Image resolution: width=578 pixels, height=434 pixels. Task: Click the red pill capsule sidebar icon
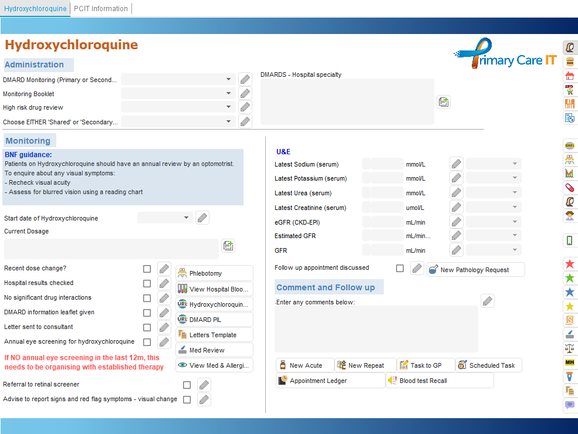tap(569, 188)
